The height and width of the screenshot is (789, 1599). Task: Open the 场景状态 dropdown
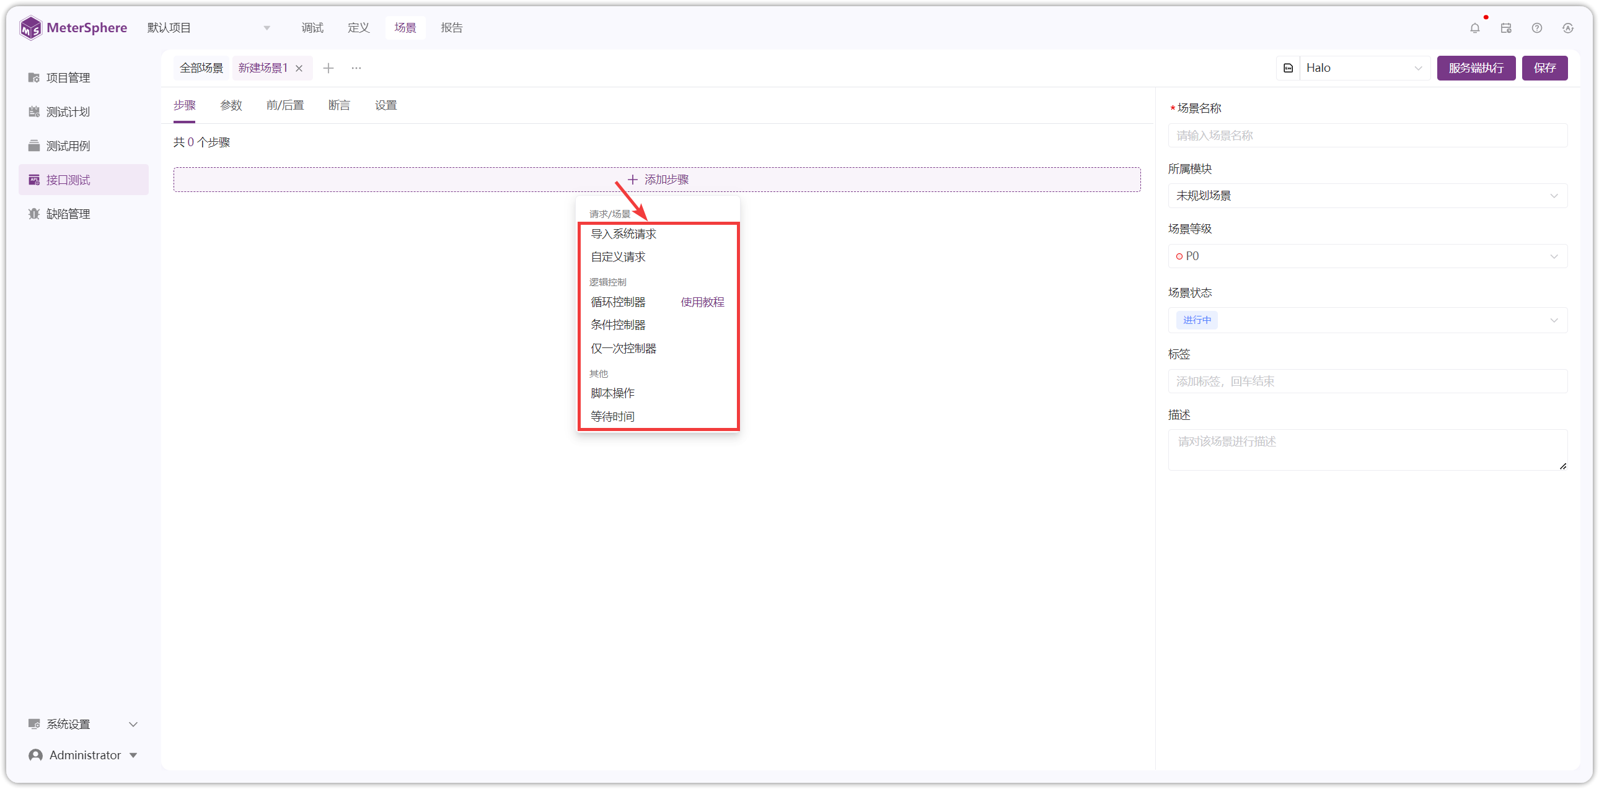(1367, 320)
